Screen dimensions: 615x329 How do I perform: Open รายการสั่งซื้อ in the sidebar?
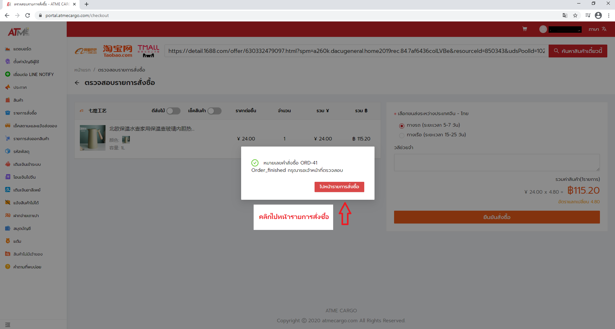pyautogui.click(x=25, y=113)
